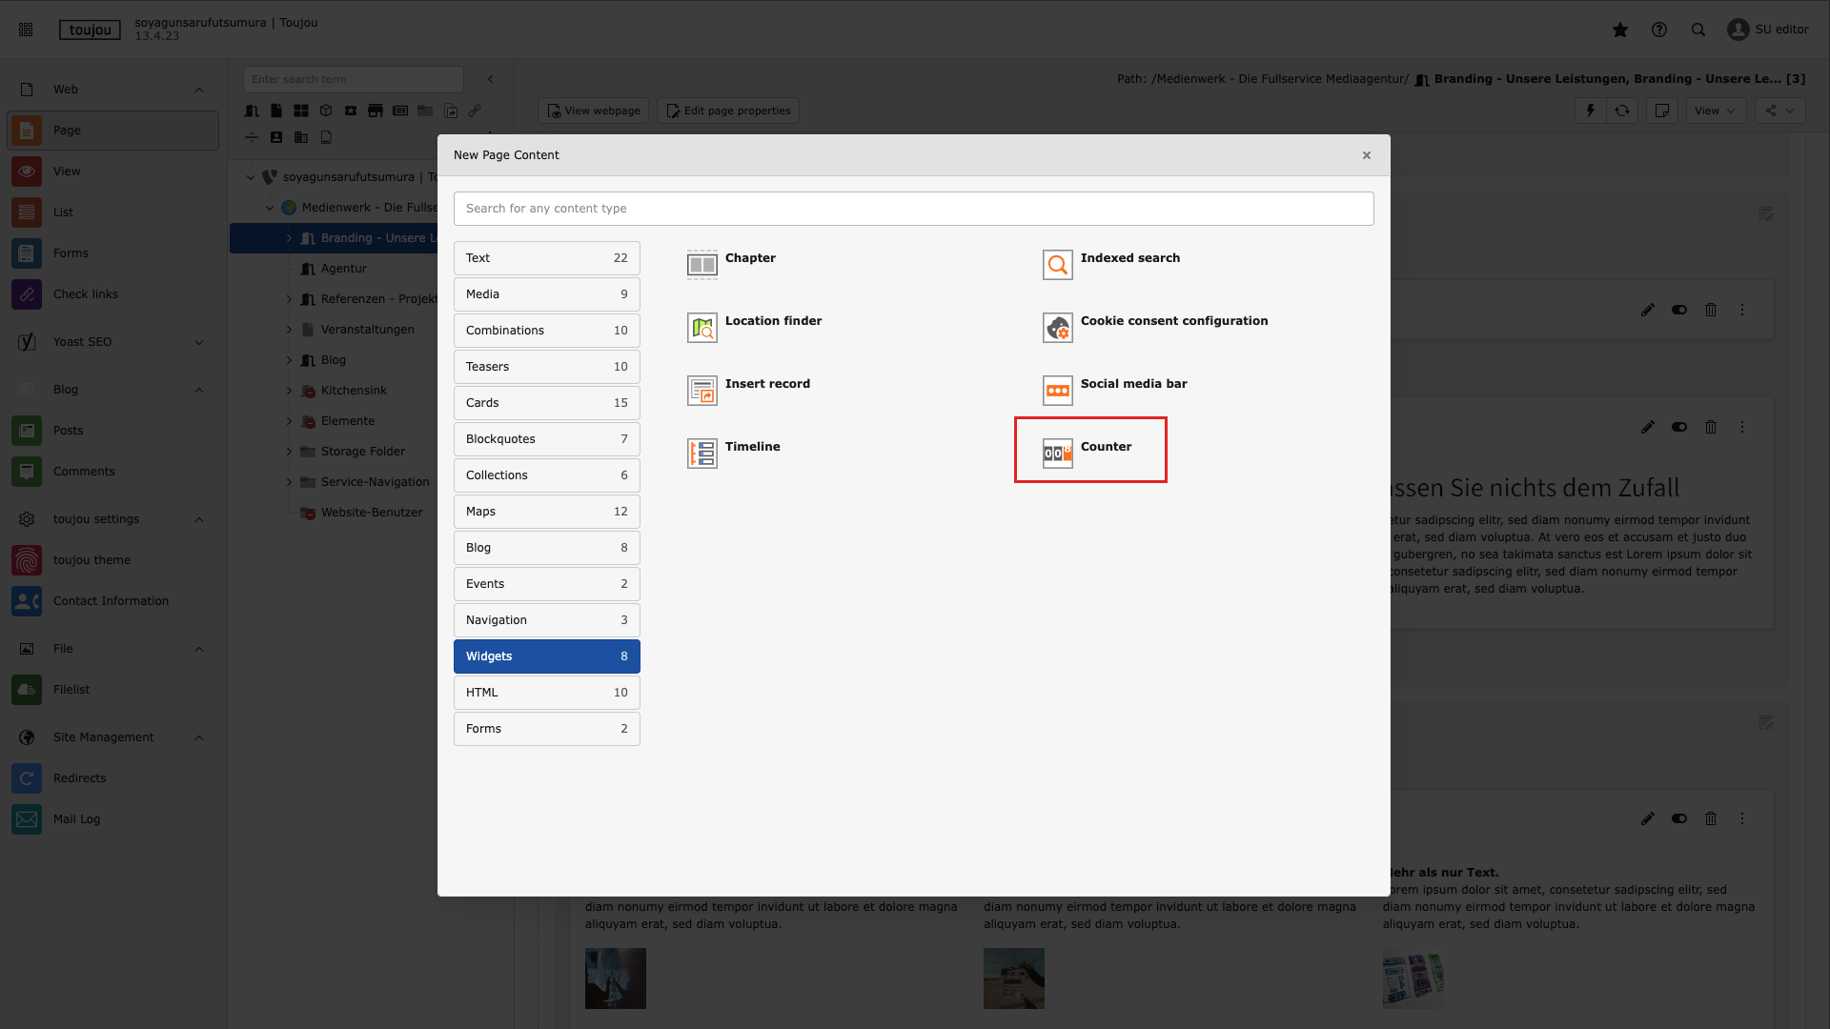Choose the Timeline content element icon

point(702,454)
